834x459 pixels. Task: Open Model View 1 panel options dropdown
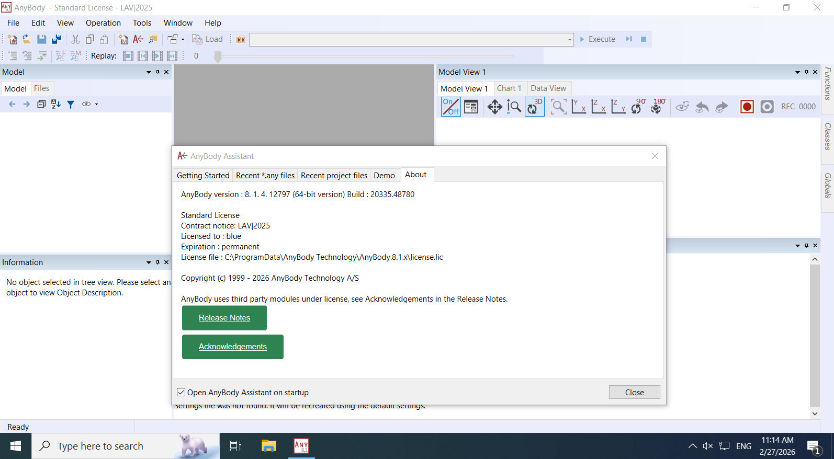pyautogui.click(x=797, y=72)
